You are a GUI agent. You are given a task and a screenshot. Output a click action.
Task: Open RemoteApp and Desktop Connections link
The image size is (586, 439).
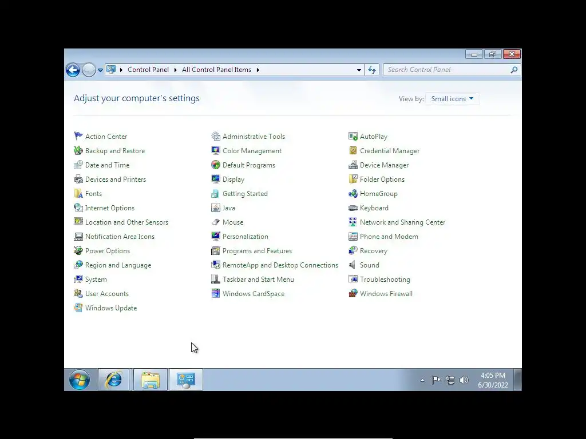[280, 265]
